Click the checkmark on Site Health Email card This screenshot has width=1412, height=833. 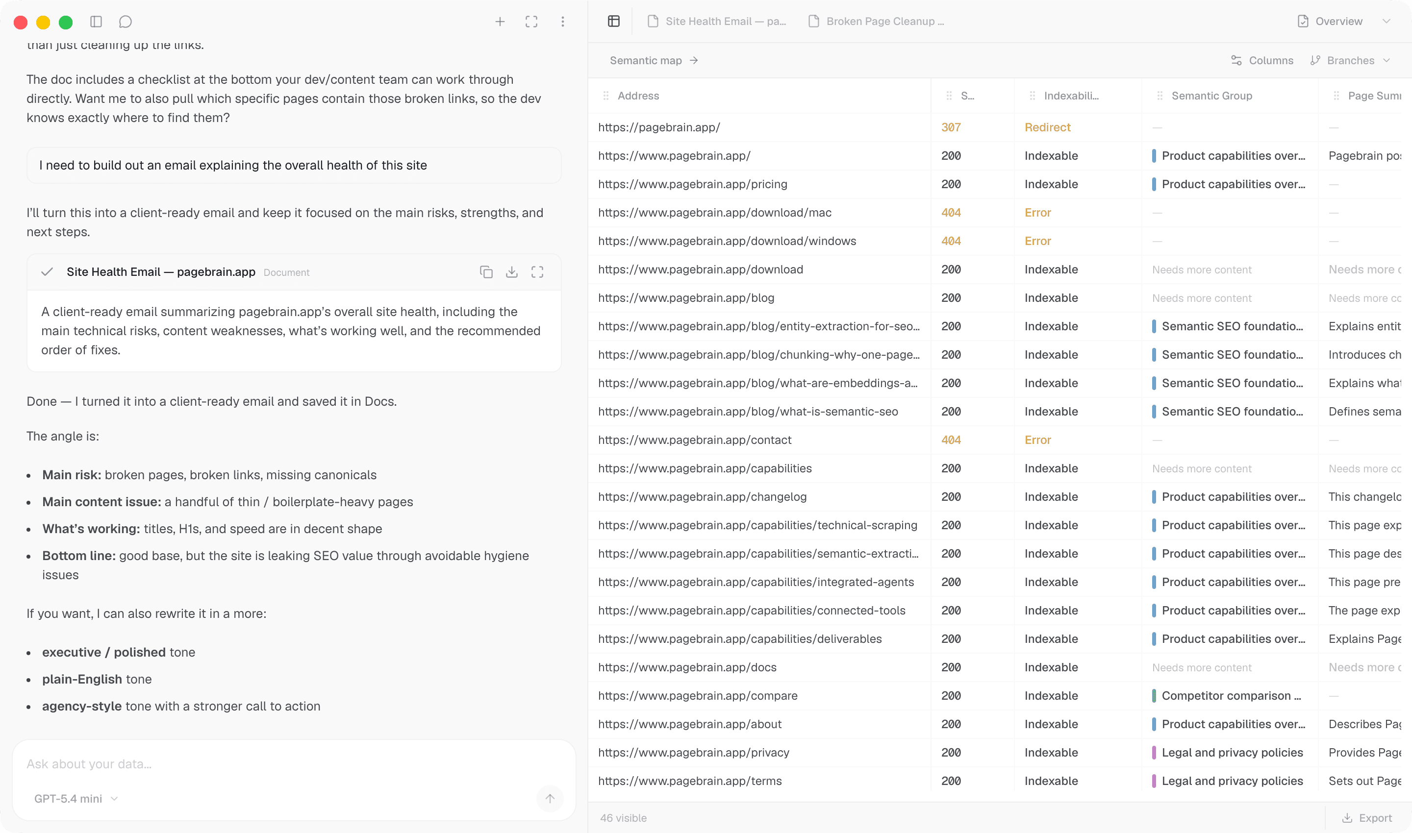pyautogui.click(x=47, y=272)
